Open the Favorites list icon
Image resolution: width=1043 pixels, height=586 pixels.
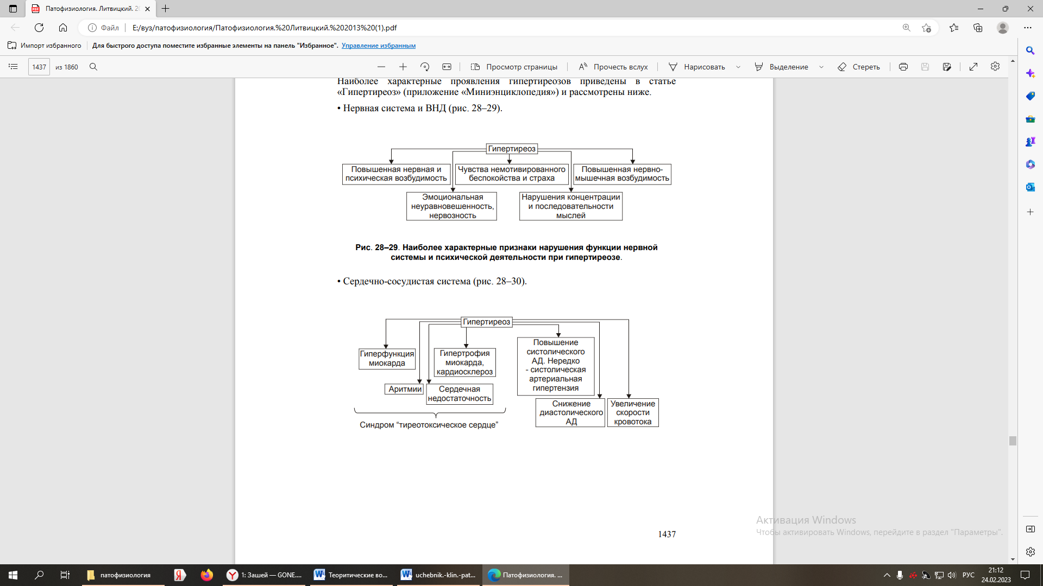(x=954, y=28)
